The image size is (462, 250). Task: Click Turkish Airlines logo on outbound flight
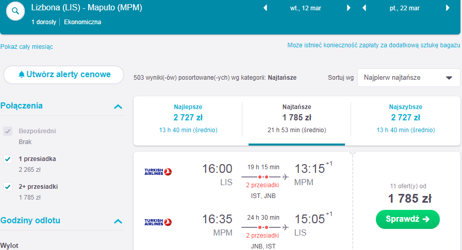(158, 171)
